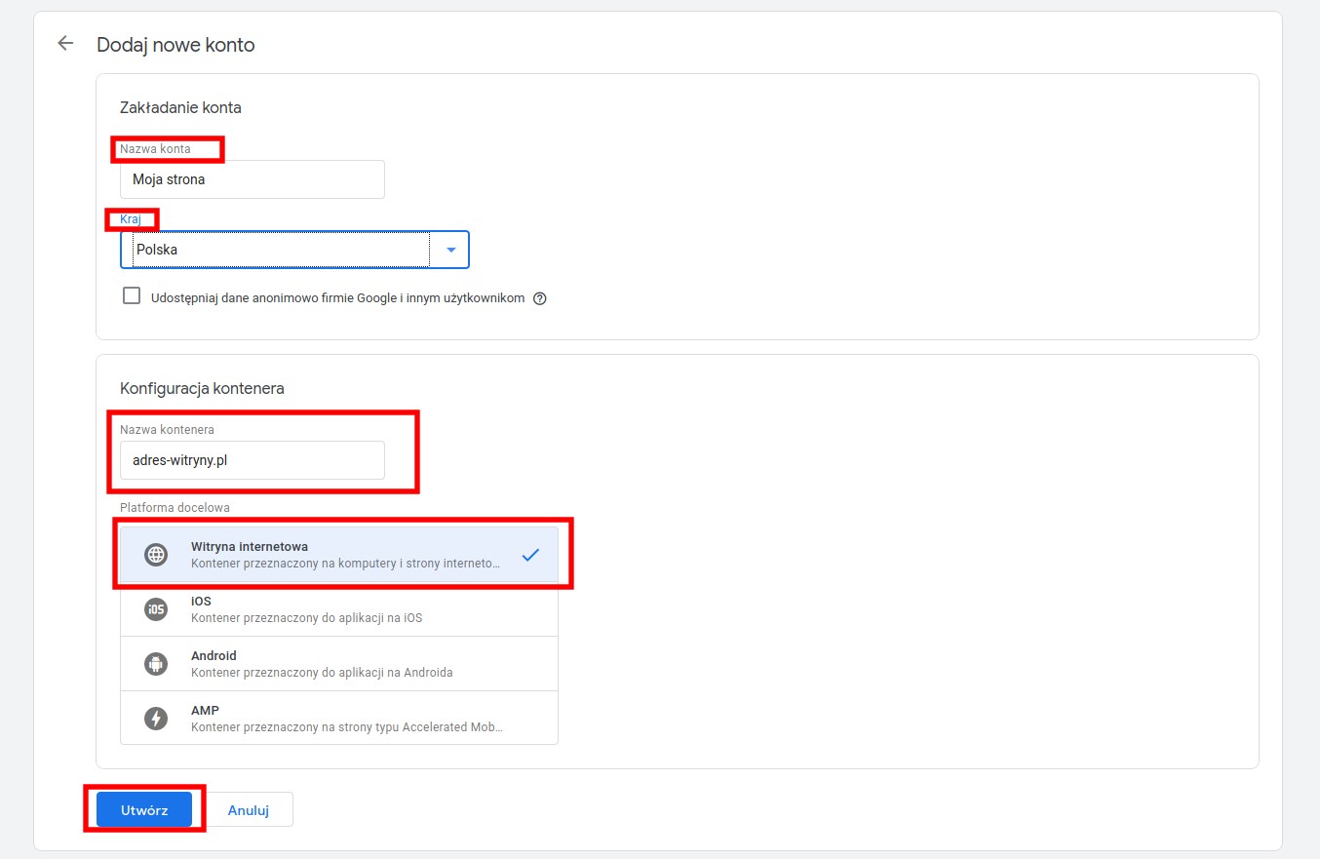Select the iOS target platform
The image size is (1320, 859).
pos(339,609)
